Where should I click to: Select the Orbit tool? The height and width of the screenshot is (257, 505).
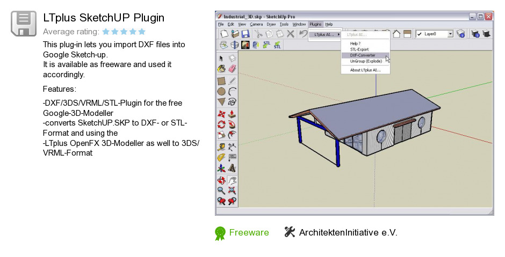tap(221, 180)
